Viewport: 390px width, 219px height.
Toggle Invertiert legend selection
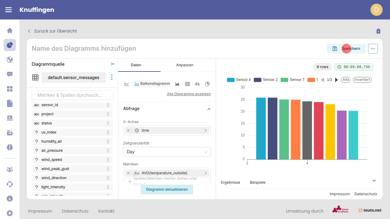tap(362, 80)
